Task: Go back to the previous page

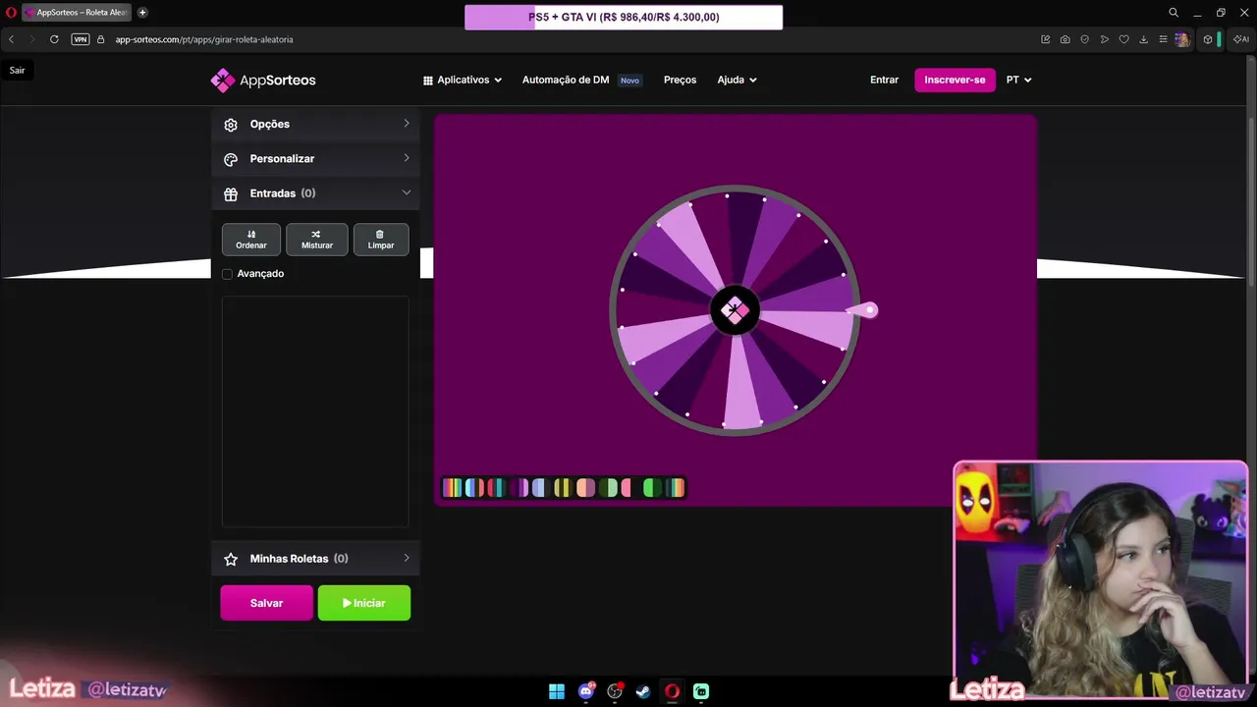Action: pyautogui.click(x=11, y=39)
